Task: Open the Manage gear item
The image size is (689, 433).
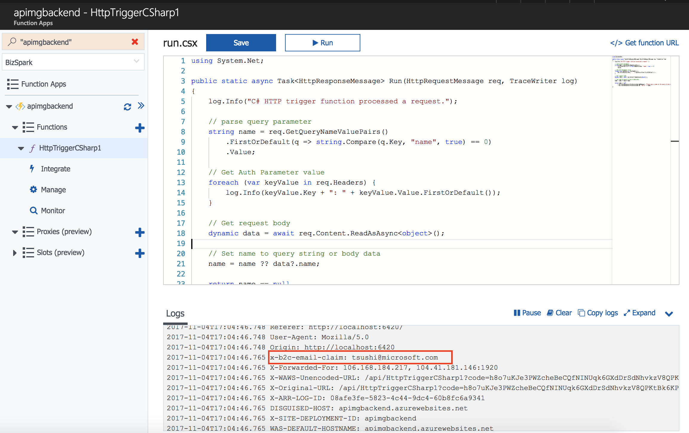Action: 53,190
